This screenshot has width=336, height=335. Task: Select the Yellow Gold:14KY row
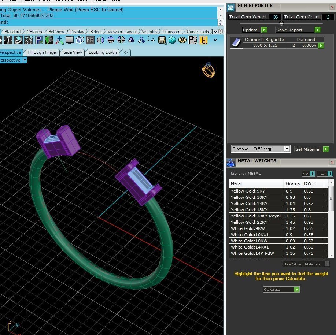click(x=278, y=203)
